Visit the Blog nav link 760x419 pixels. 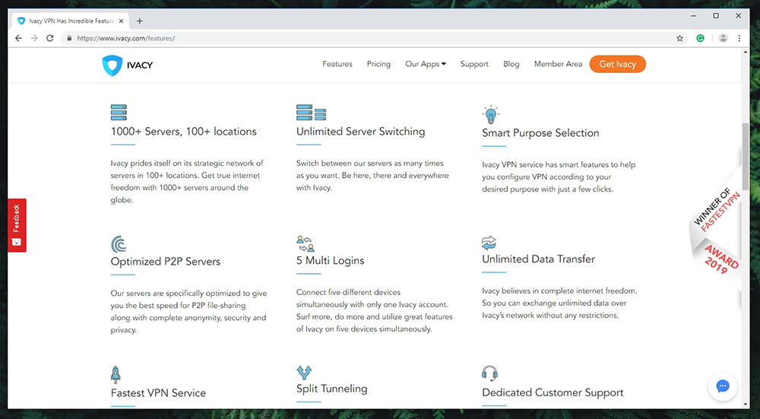click(x=511, y=64)
